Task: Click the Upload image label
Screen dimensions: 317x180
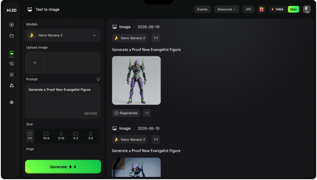Action: coord(37,47)
